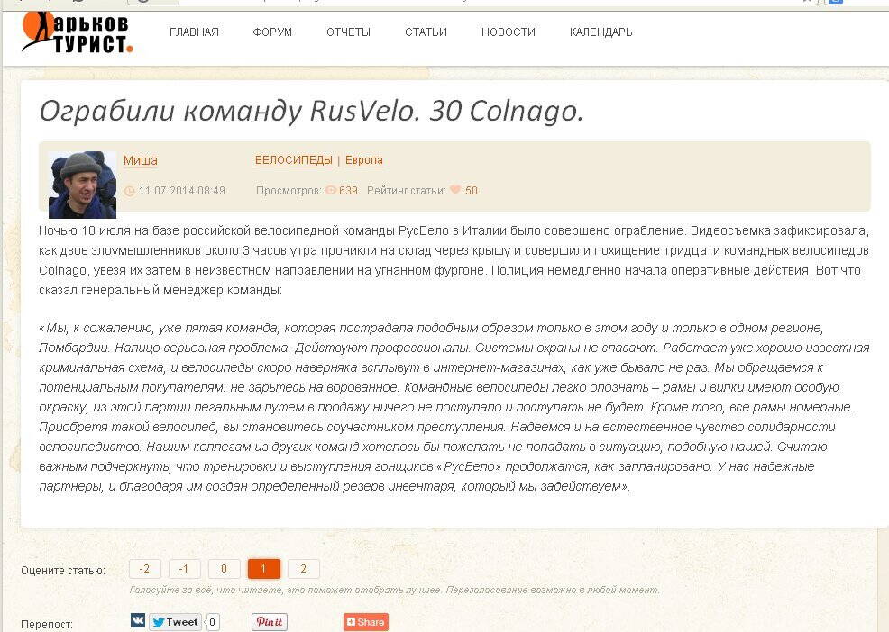The width and height of the screenshot is (889, 632).
Task: Click the heart rating icon
Action: point(455,190)
